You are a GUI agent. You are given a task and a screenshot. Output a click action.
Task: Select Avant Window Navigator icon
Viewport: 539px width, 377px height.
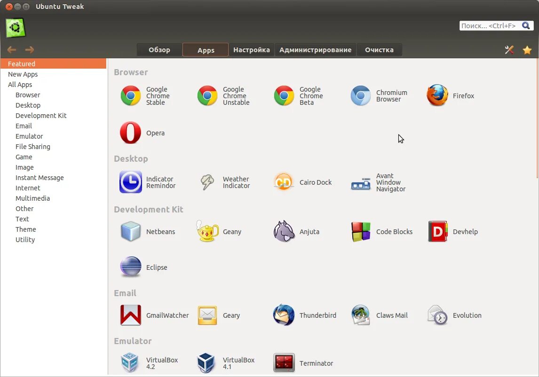click(361, 184)
